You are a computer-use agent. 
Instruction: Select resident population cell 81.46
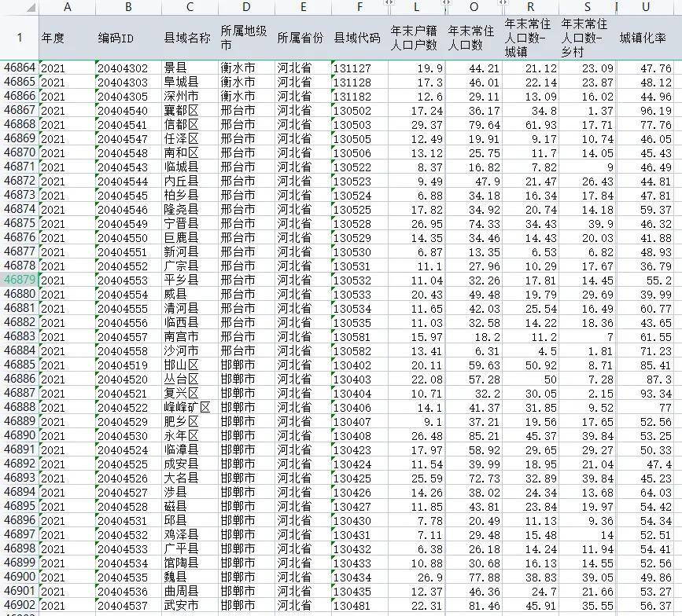click(x=474, y=605)
